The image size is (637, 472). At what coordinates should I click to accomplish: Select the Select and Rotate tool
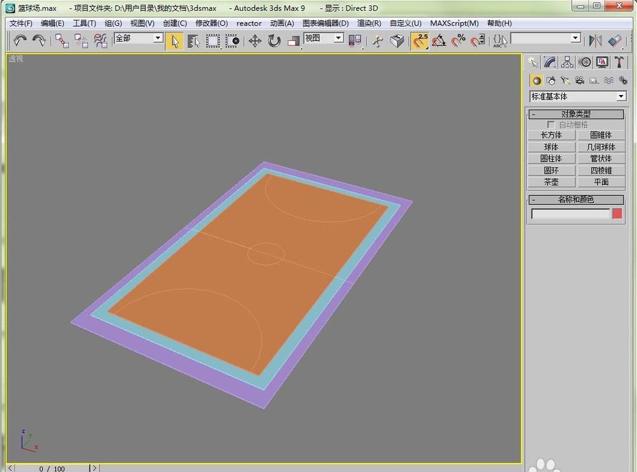(275, 41)
